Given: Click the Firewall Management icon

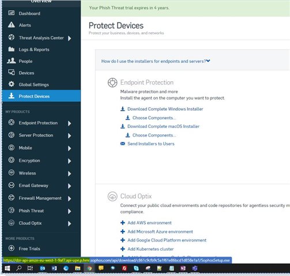Looking at the screenshot, I should [x=12, y=198].
